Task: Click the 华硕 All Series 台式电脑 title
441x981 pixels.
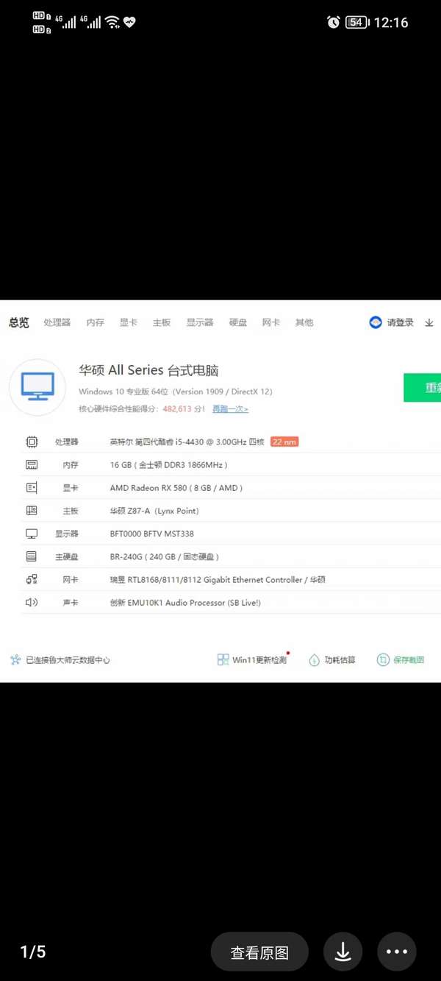Action: pyautogui.click(x=149, y=370)
